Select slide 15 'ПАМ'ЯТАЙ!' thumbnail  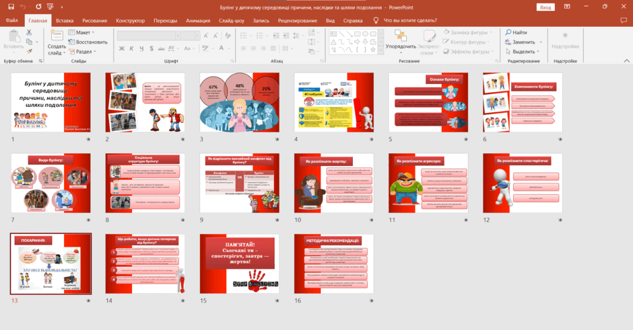pyautogui.click(x=239, y=264)
